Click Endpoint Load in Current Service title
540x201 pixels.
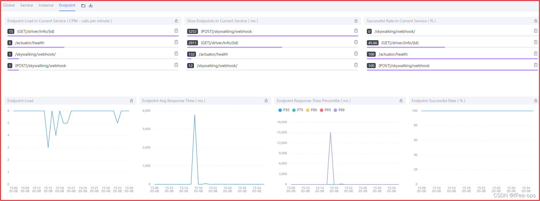60,21
